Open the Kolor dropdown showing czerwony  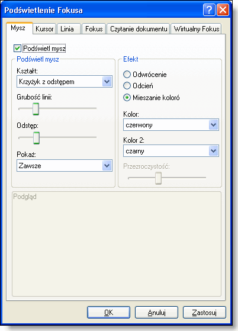171,125
